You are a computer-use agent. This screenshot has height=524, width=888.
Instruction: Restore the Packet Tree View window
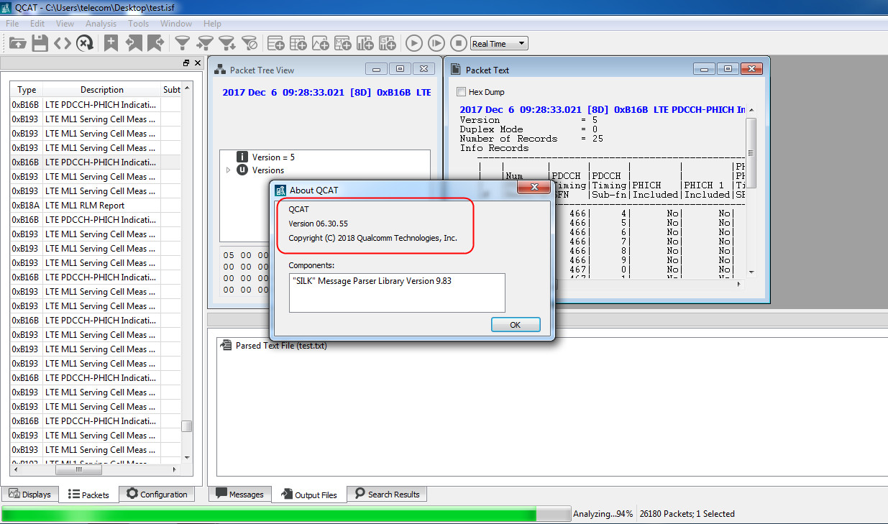click(x=400, y=69)
